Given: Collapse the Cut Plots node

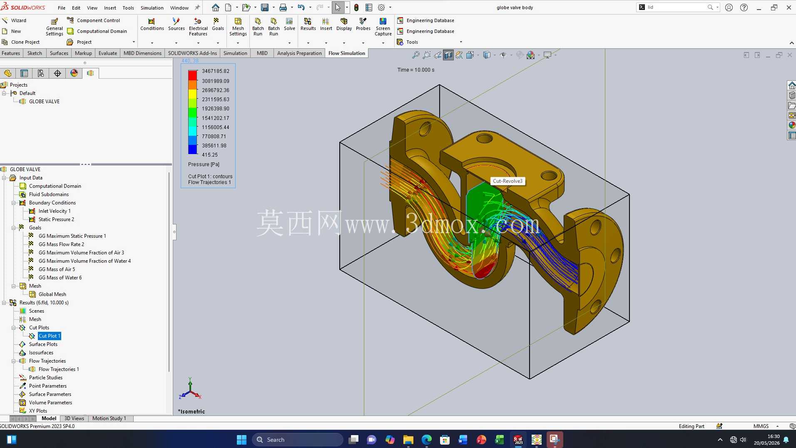Looking at the screenshot, I should coord(14,328).
